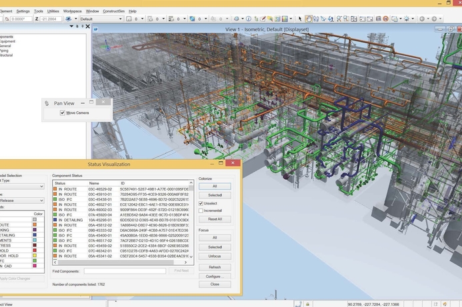Viewport: 462px width, 307px height.
Task: Click the View 1 window cube icon
Action: [x=96, y=29]
